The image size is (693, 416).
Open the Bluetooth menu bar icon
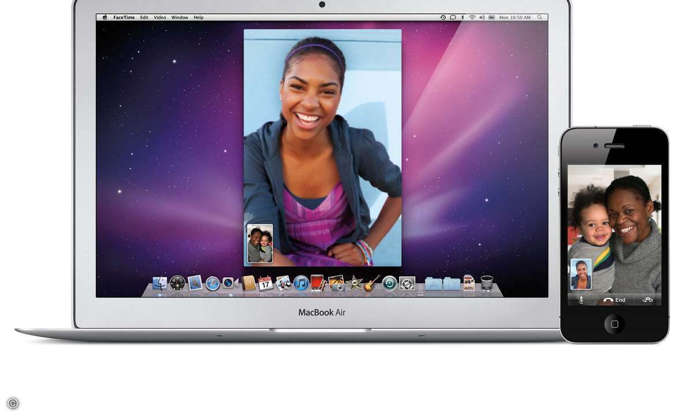[x=463, y=18]
